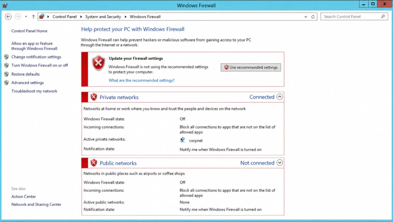Click the Public networks red shield icon
Image resolution: width=393 pixels, height=222 pixels.
pos(94,163)
